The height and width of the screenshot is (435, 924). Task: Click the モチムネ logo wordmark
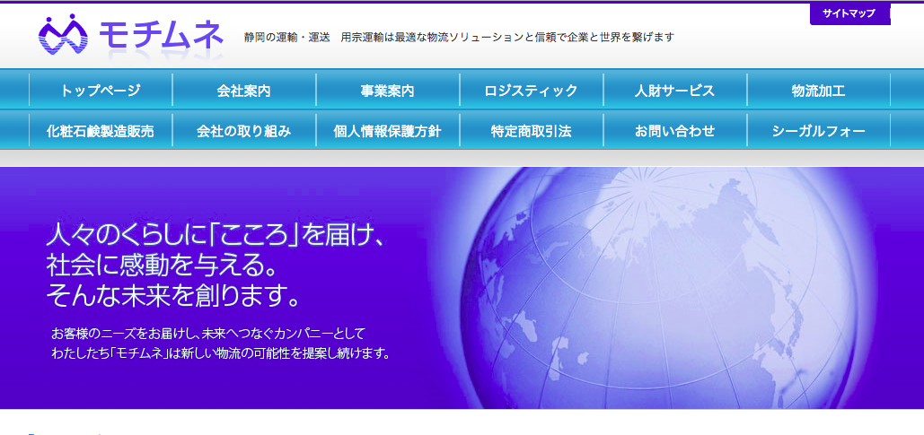click(x=161, y=35)
